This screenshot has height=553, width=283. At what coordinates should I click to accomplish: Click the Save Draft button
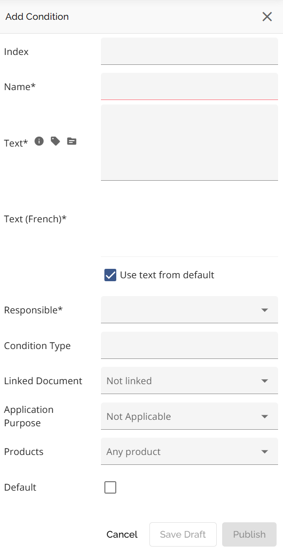click(x=183, y=534)
